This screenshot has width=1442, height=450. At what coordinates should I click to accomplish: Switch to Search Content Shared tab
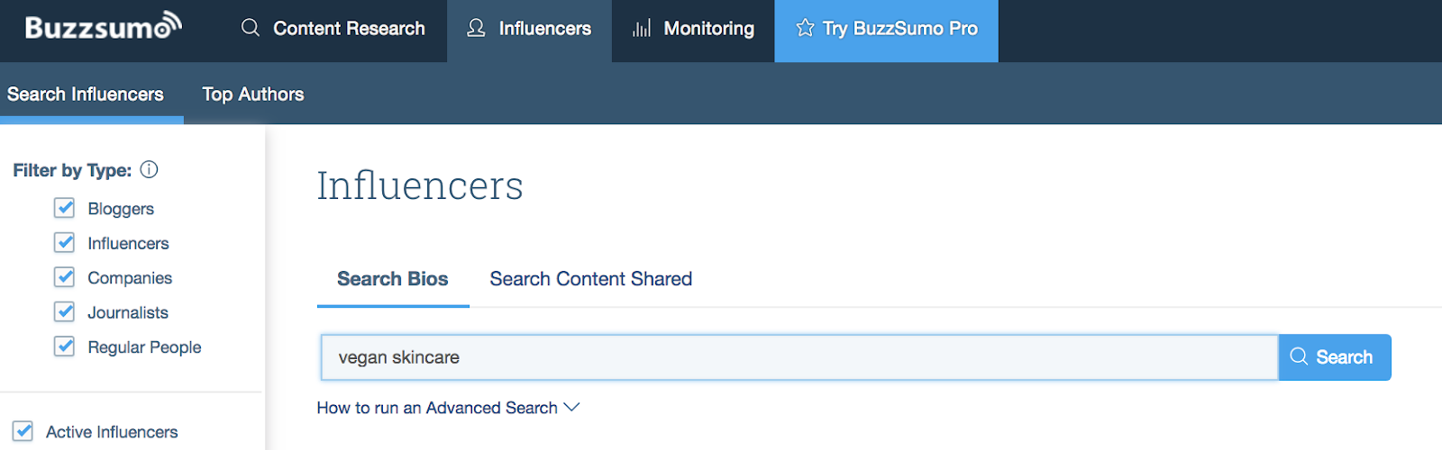[590, 279]
